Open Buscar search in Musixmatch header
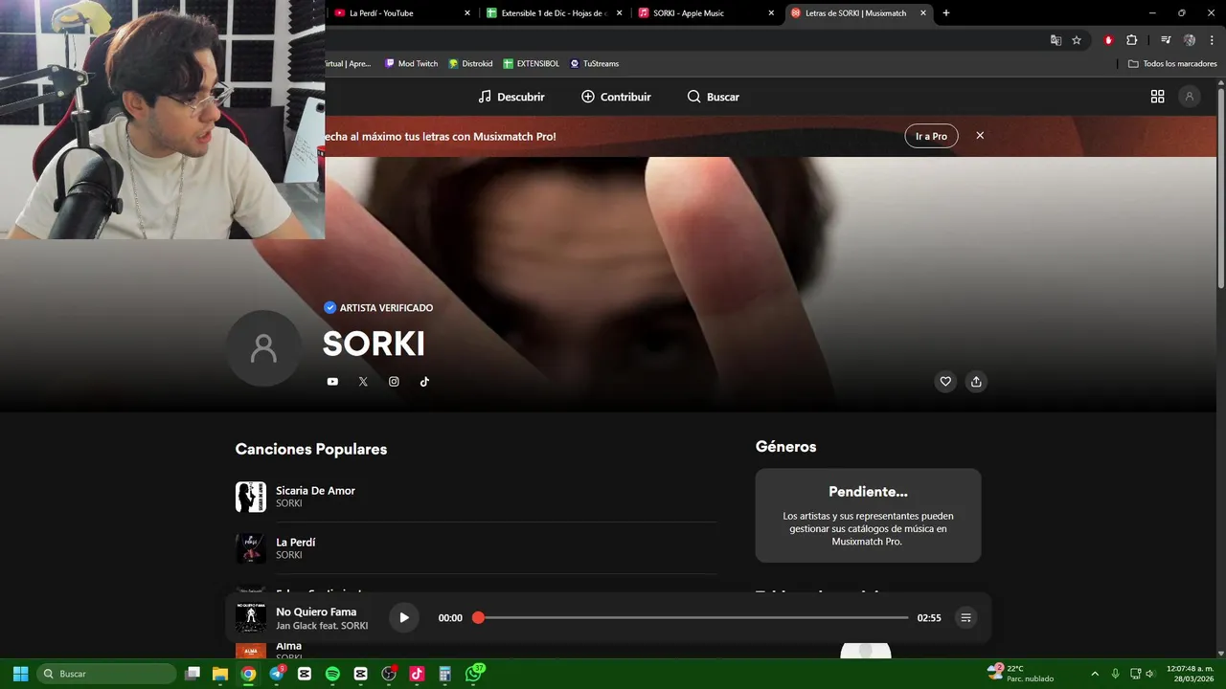Image resolution: width=1226 pixels, height=689 pixels. click(x=714, y=97)
